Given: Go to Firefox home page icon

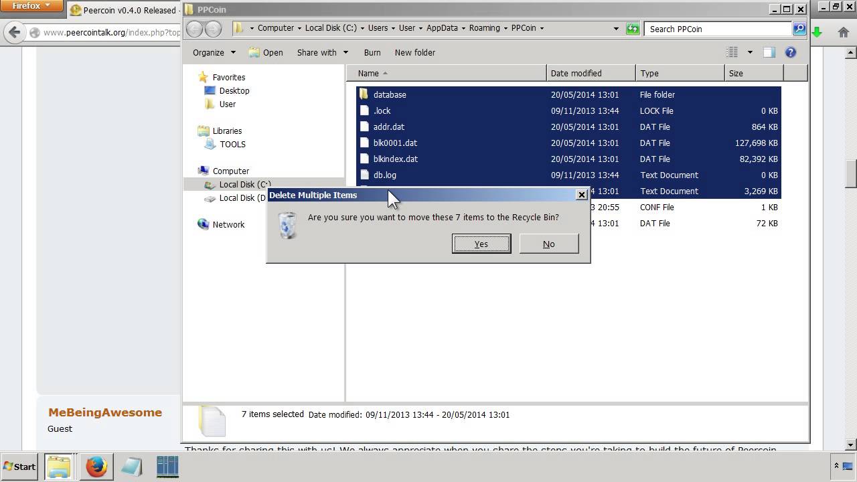Looking at the screenshot, I should pyautogui.click(x=843, y=32).
